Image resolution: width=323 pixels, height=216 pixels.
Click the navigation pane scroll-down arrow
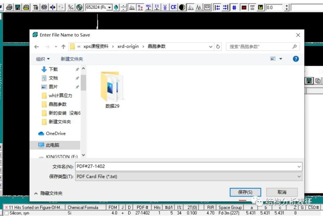83,155
